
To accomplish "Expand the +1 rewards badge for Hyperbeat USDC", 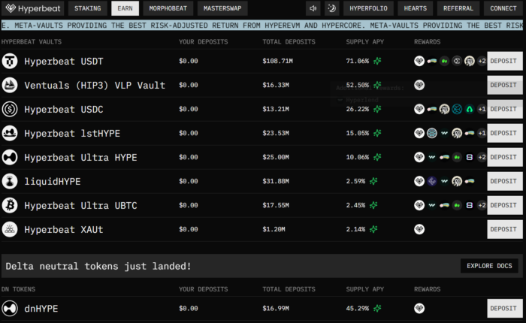I will pyautogui.click(x=482, y=109).
